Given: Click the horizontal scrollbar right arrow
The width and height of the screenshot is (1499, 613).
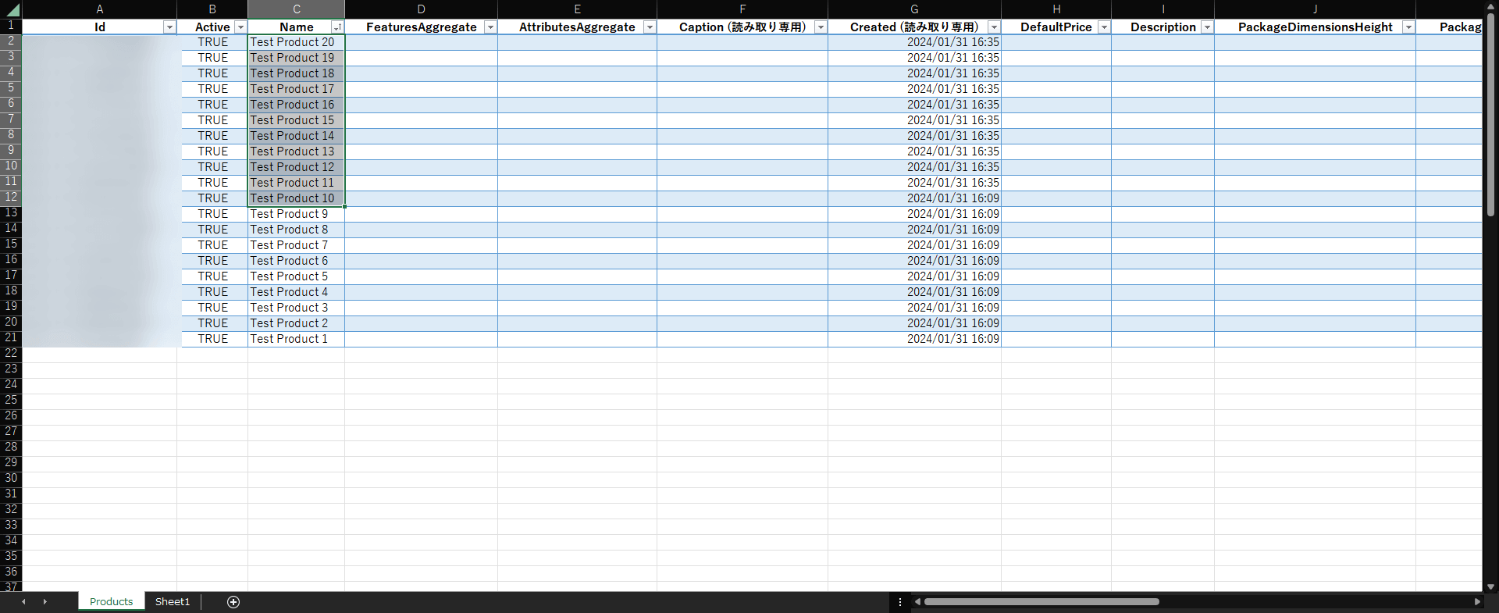Looking at the screenshot, I should click(x=1477, y=602).
